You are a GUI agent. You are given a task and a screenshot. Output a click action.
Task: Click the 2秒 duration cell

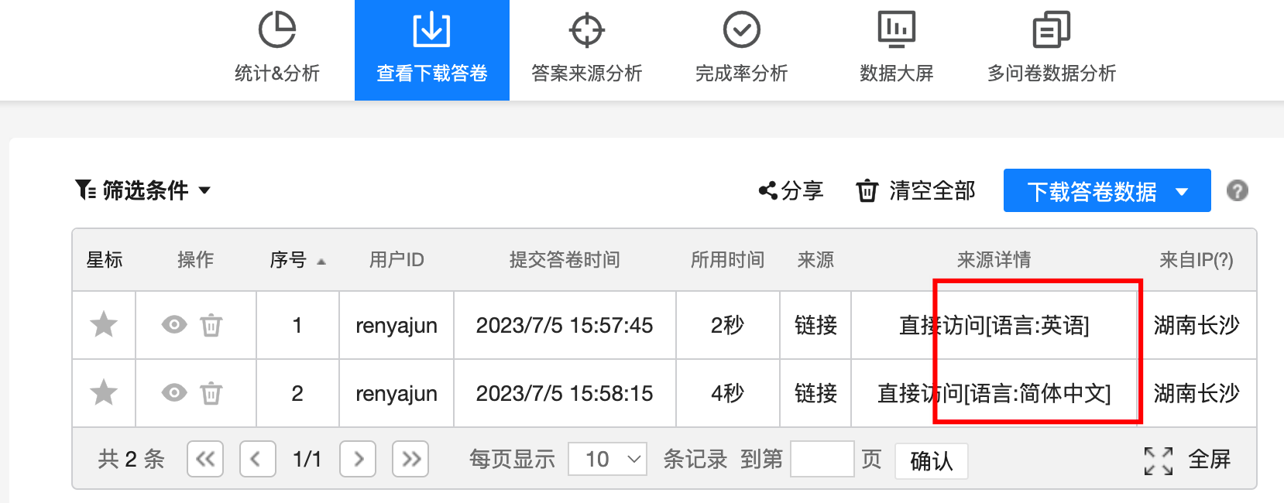click(x=728, y=326)
